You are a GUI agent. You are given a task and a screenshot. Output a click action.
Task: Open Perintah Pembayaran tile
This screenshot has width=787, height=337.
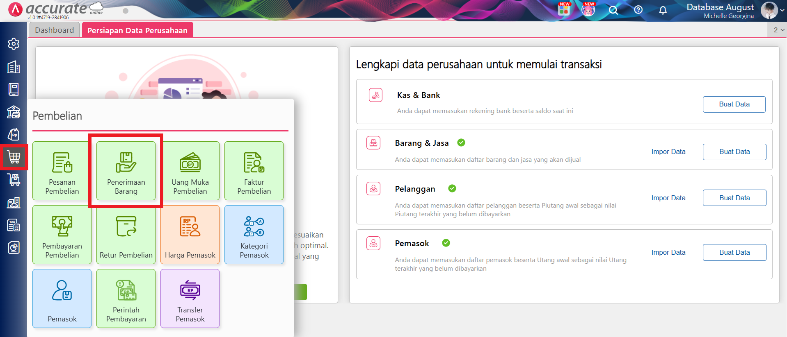coord(126,299)
